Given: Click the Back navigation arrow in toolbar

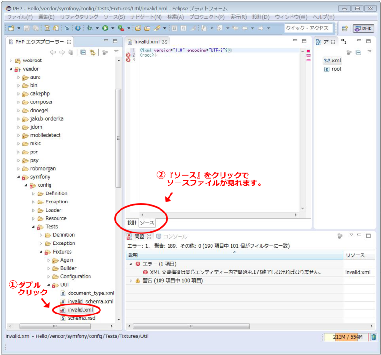Looking at the screenshot, I should tap(245, 28).
